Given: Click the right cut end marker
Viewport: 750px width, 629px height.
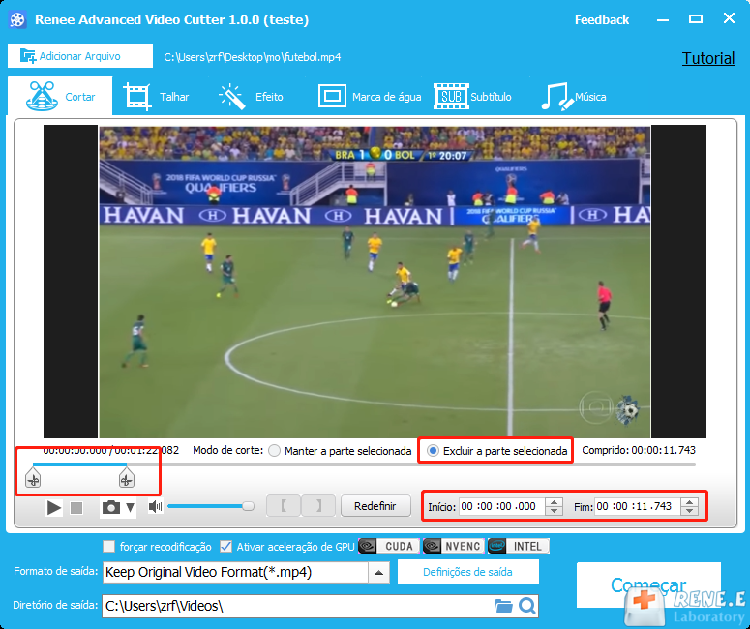Looking at the screenshot, I should tap(126, 478).
